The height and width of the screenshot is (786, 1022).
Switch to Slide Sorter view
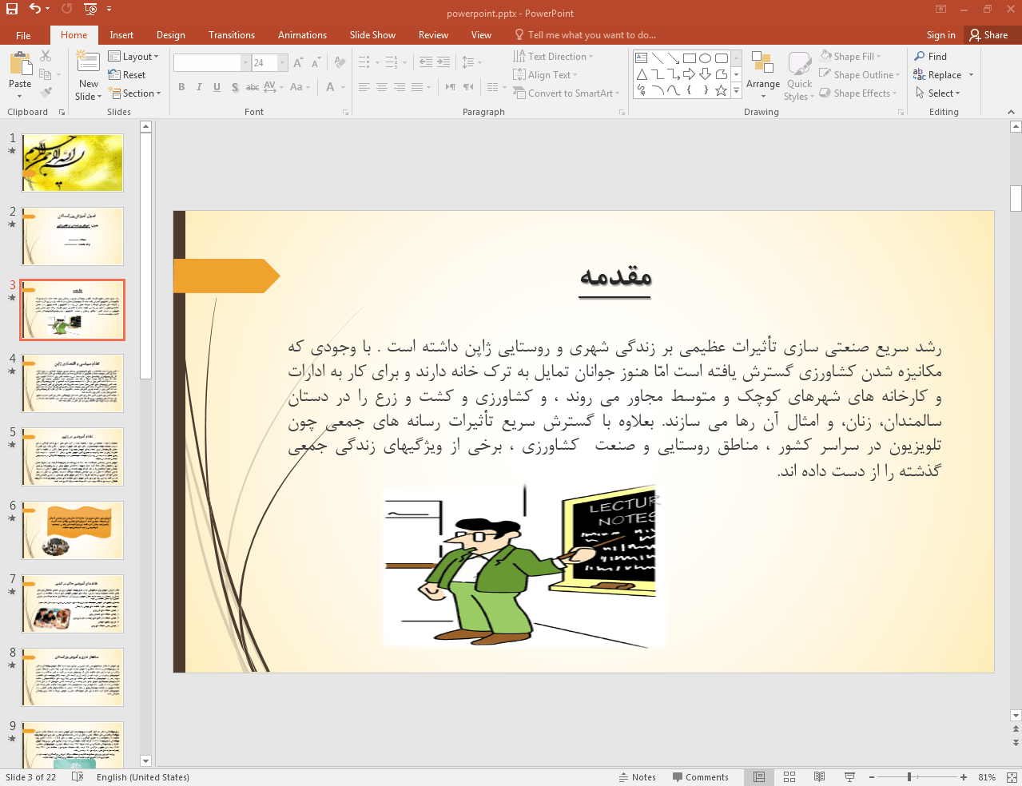789,777
